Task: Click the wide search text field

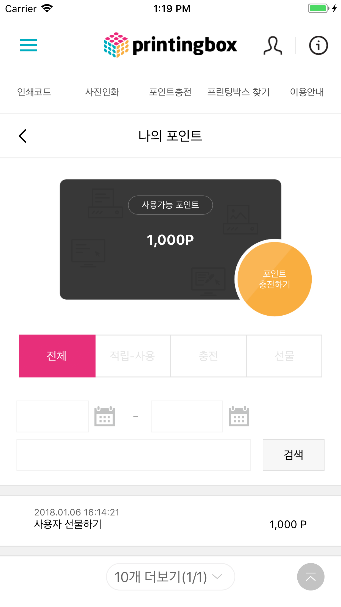Action: pos(134,455)
